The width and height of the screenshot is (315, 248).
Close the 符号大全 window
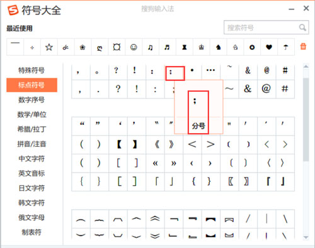[x=306, y=8]
